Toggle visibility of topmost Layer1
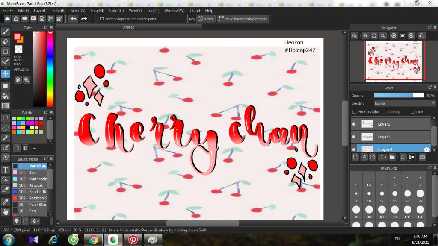Image resolution: width=438 pixels, height=246 pixels. (x=354, y=124)
